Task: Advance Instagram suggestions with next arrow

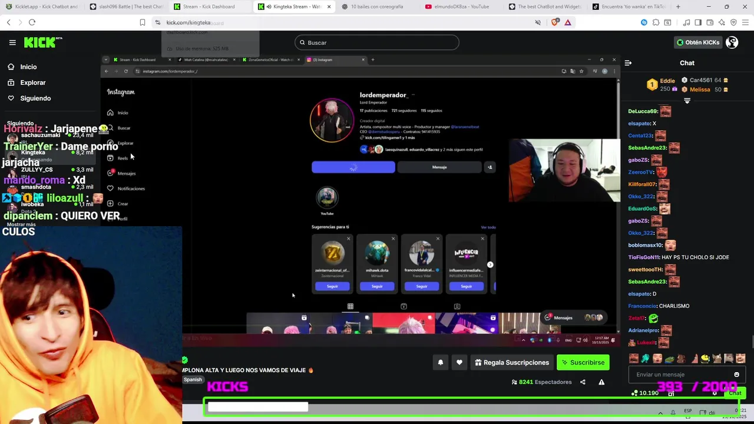Action: 490,264
